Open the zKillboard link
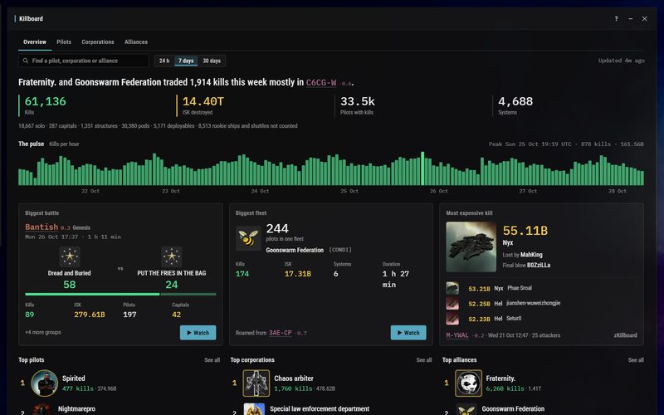Viewport: 664px width, 415px height. (626, 335)
